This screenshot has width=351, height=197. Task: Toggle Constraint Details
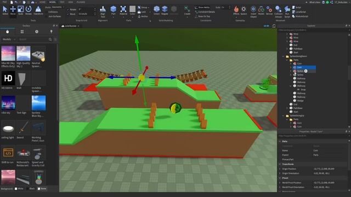[x=205, y=12]
